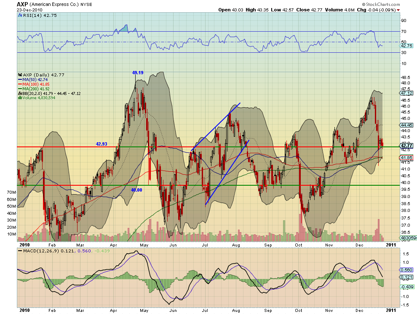Click the blue MA(50) line sample in legend
417x314 pixels.
pyautogui.click(x=20, y=80)
